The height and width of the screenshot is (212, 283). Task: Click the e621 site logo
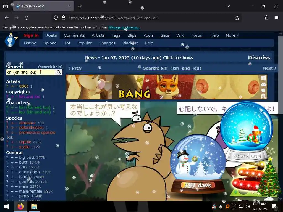(x=11, y=40)
